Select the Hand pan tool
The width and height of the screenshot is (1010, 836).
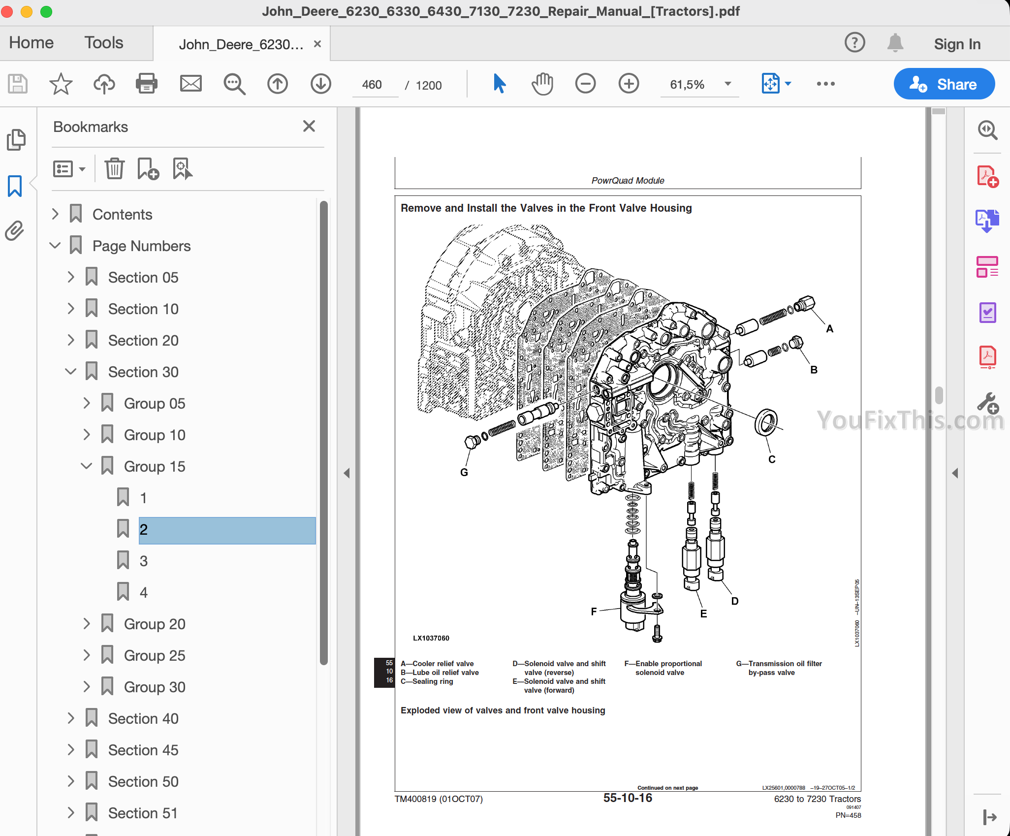(x=542, y=84)
